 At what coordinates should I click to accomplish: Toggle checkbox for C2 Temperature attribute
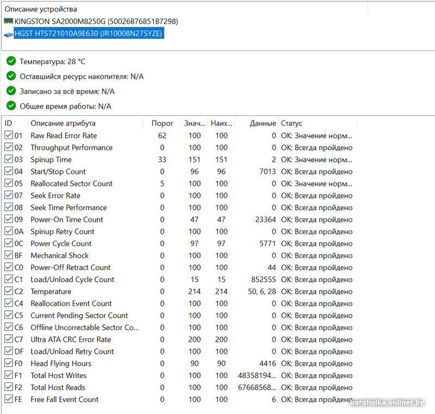9,291
